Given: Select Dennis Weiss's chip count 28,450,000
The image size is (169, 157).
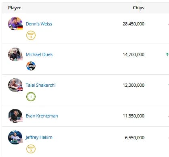Looking at the screenshot, I should click(133, 24).
